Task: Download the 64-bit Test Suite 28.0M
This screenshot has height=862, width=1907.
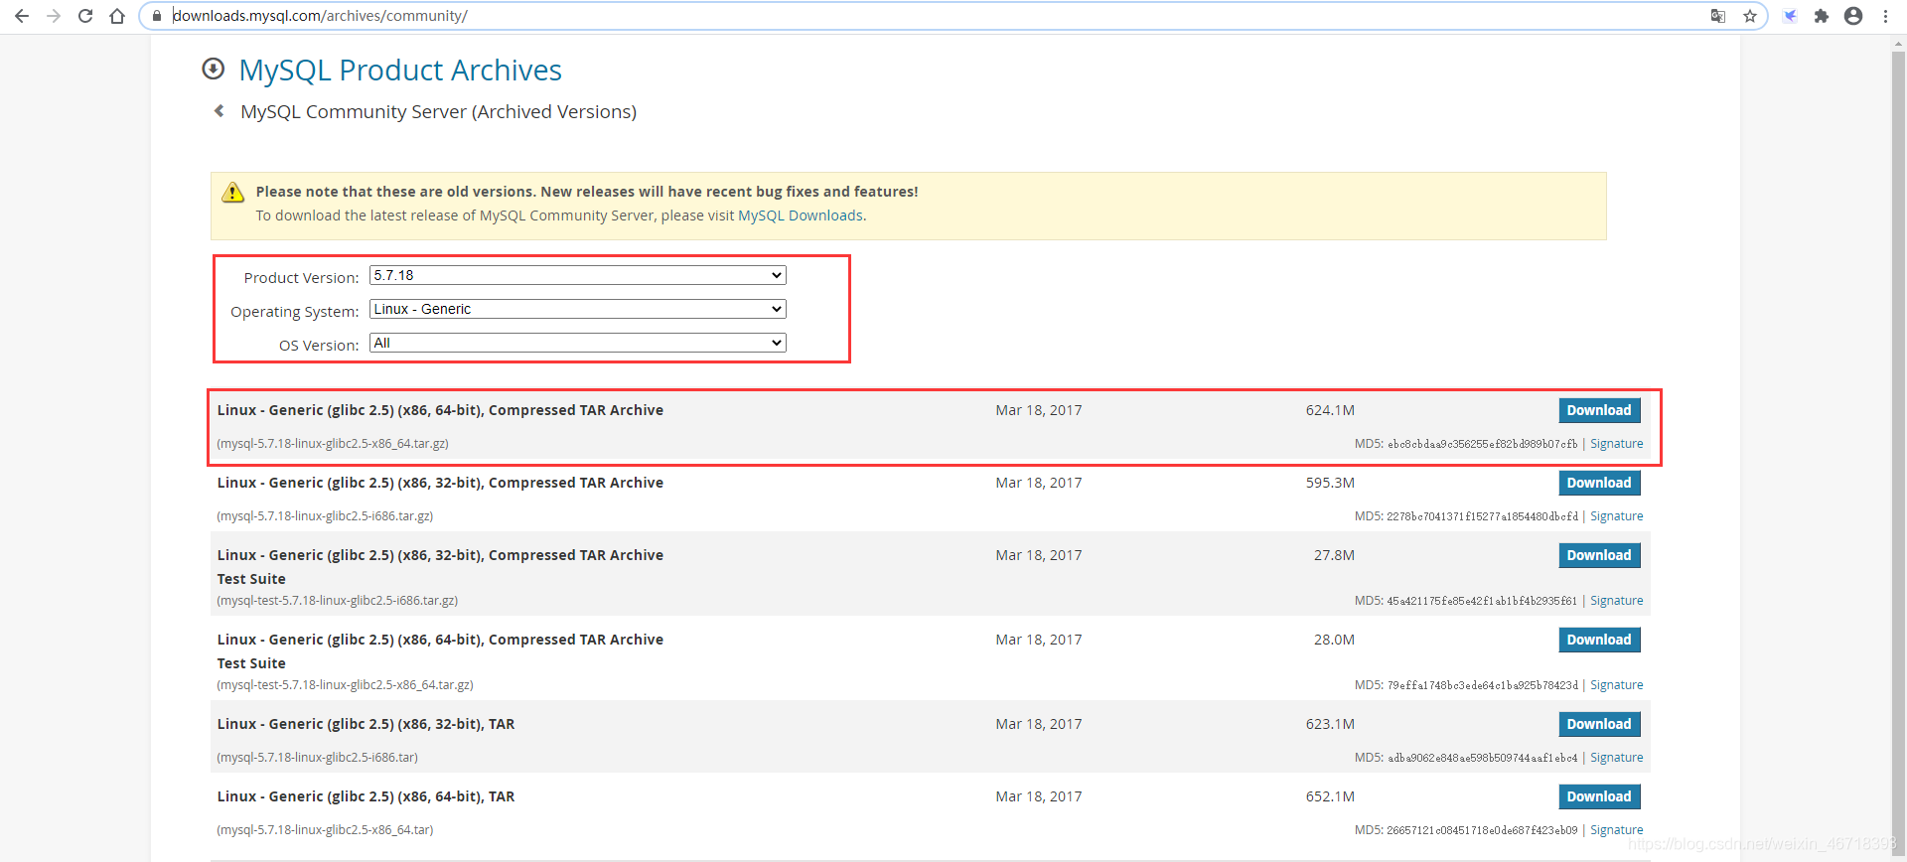Action: click(x=1599, y=640)
